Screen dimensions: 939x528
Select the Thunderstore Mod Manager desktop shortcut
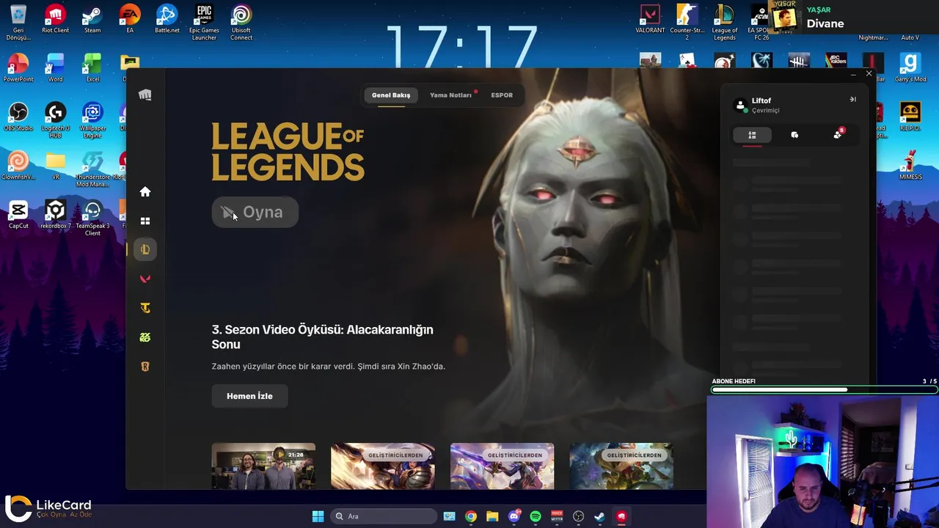92,169
